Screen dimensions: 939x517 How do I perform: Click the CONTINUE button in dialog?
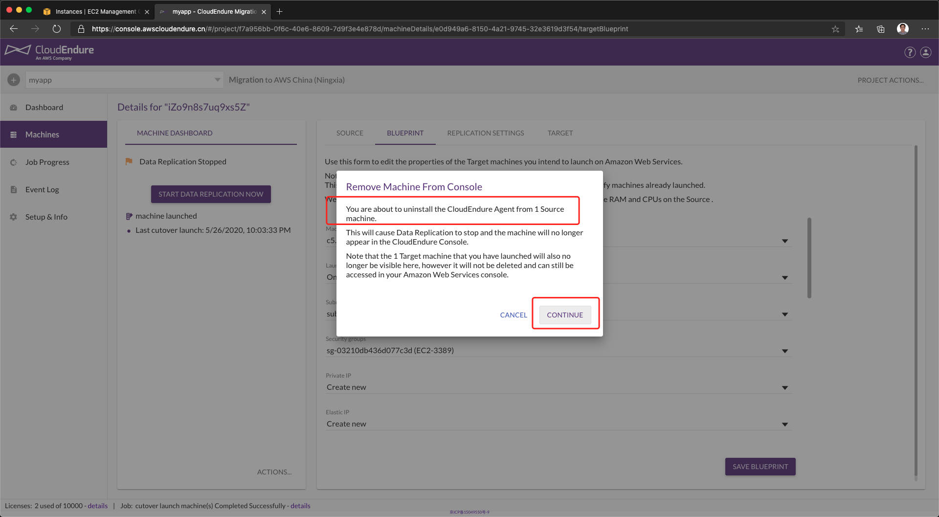point(565,315)
